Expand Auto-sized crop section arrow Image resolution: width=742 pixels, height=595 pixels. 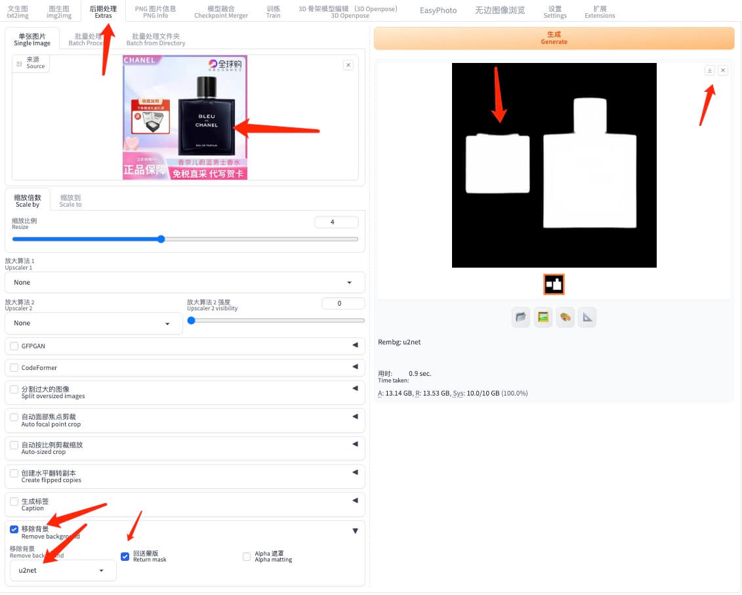(356, 445)
